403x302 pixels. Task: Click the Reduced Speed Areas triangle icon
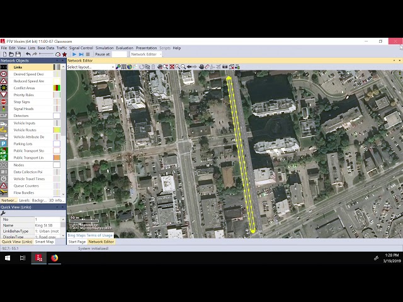[x=4, y=81]
